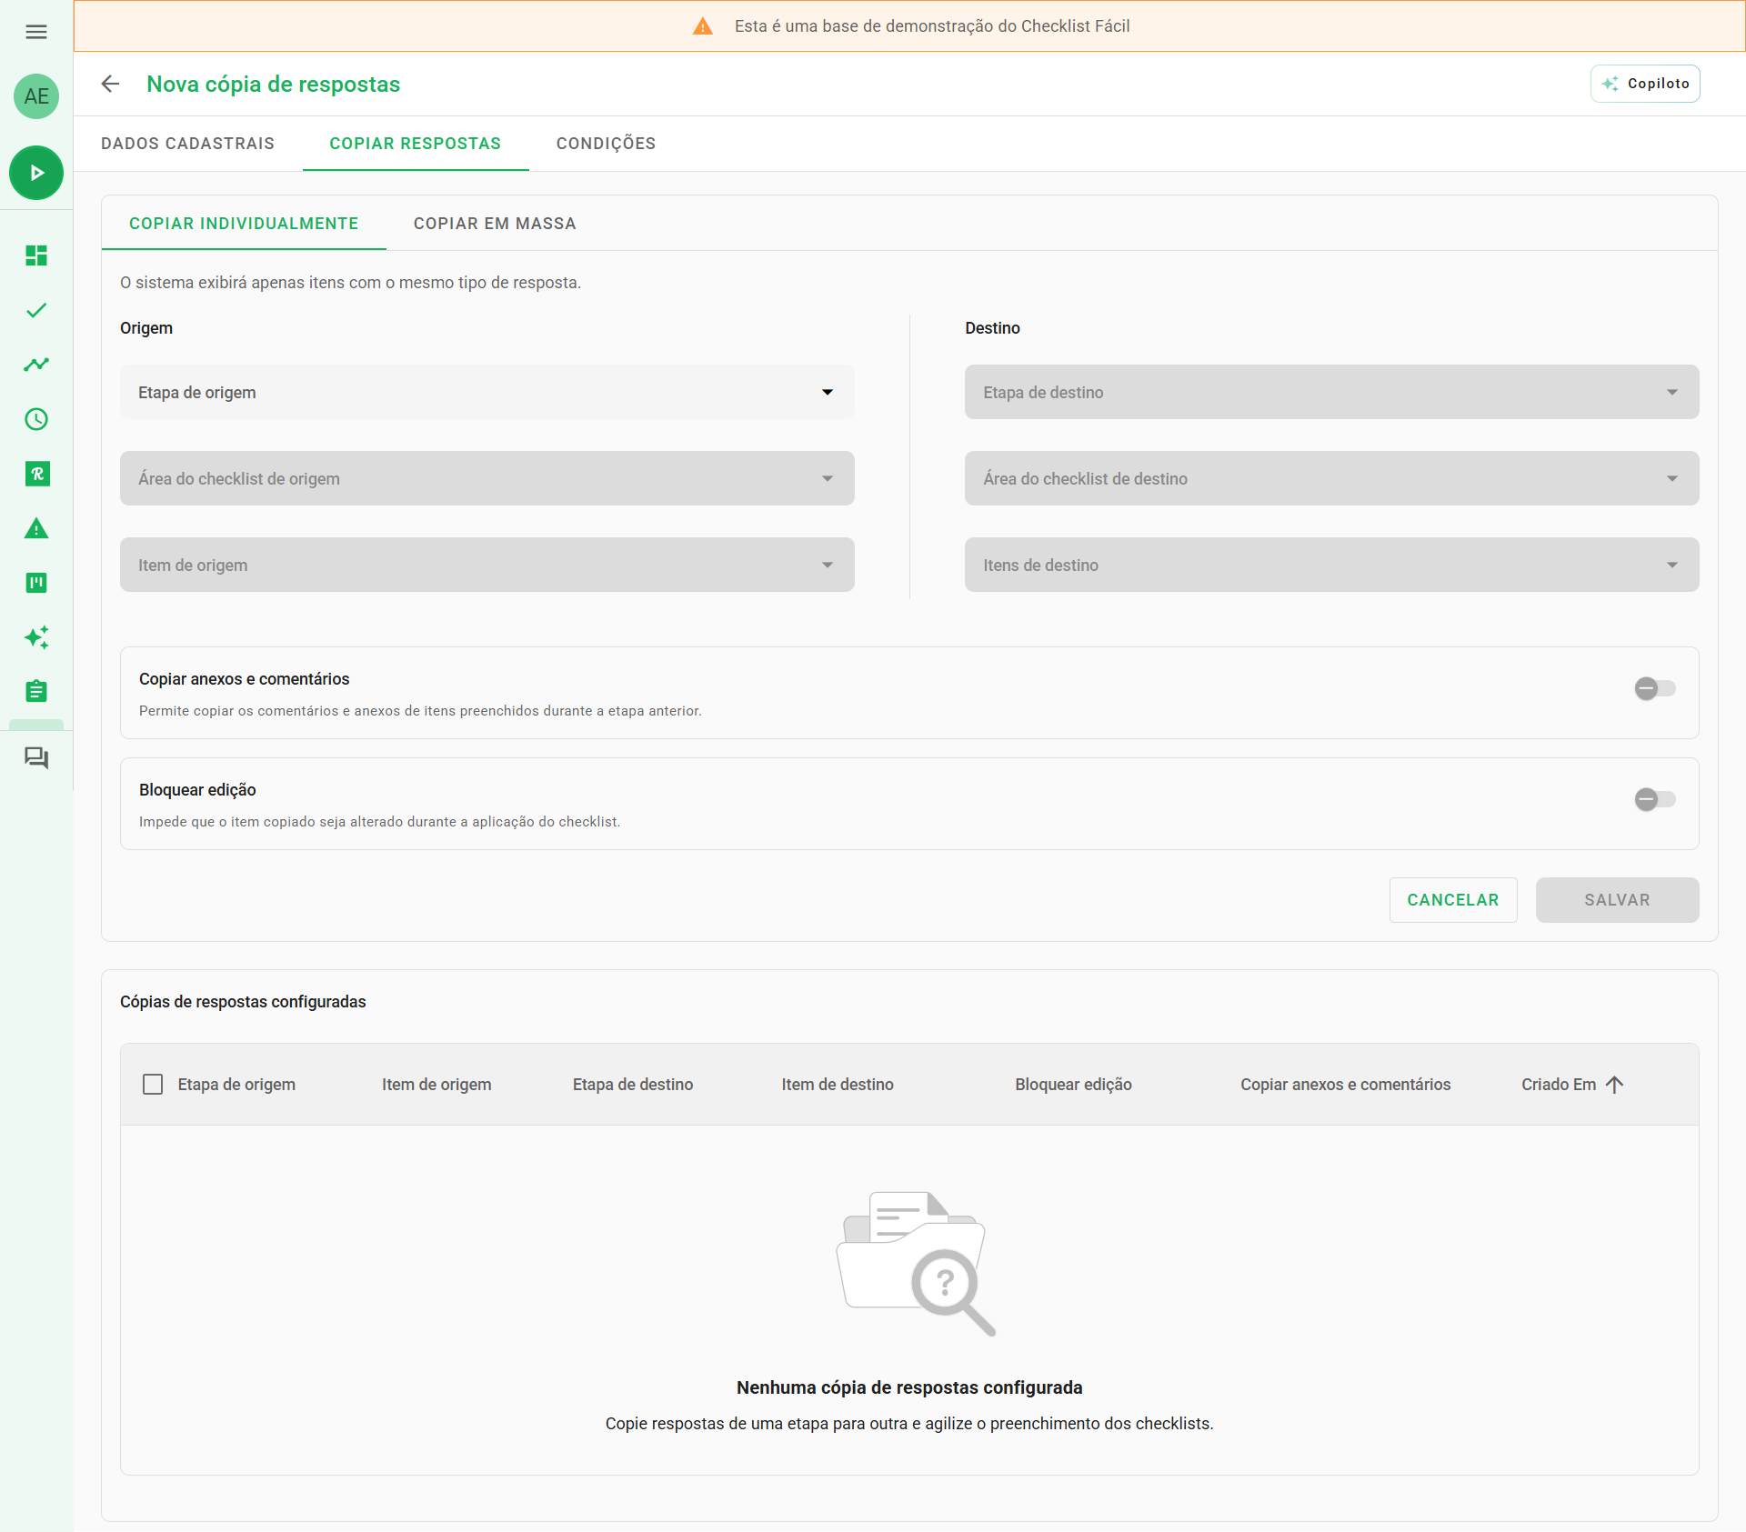Image resolution: width=1746 pixels, height=1532 pixels.
Task: Check the select-all checkbox in table header
Action: click(x=153, y=1084)
